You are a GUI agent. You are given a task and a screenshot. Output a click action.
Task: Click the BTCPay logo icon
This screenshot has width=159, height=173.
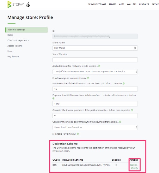tap(9, 4)
